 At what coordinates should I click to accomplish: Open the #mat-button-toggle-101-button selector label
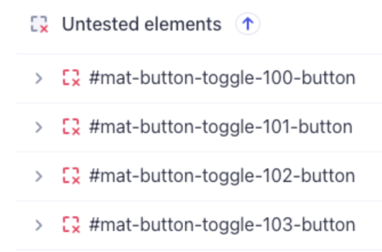tap(220, 127)
